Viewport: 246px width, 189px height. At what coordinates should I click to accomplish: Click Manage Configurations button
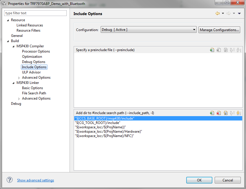[x=219, y=30]
